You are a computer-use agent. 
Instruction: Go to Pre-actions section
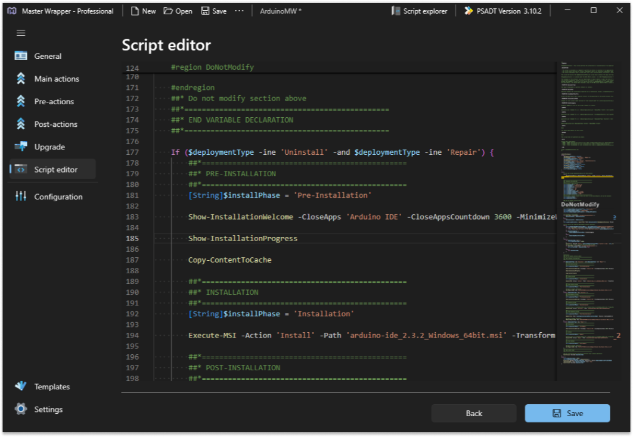pyautogui.click(x=52, y=101)
